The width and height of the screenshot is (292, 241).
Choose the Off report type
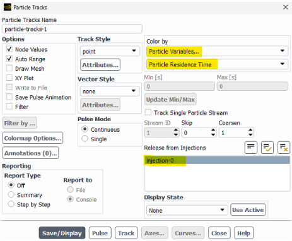pyautogui.click(x=11, y=185)
